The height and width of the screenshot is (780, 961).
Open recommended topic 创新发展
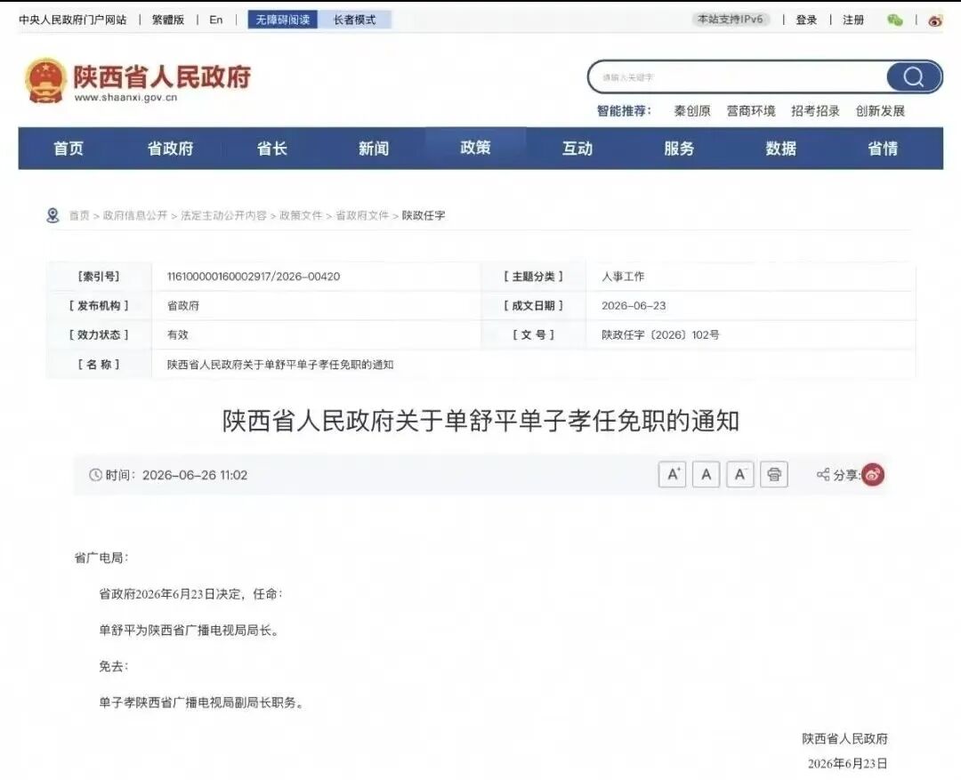tap(880, 111)
